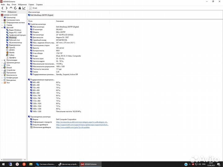The height and width of the screenshot is (167, 223).
Task: Click the База данных tree icon
Action: 5,80
